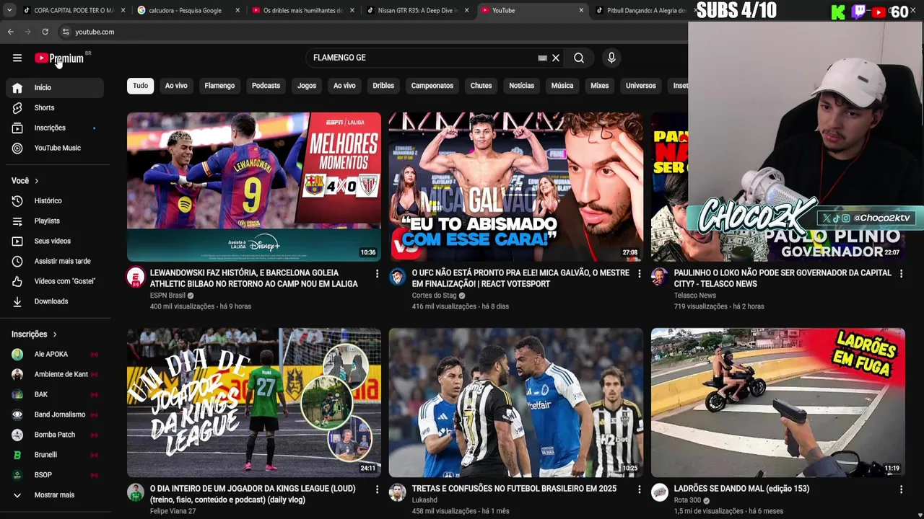Viewport: 924px width, 519px height.
Task: Open options menu for Paulinho o Loko video
Action: pos(901,274)
